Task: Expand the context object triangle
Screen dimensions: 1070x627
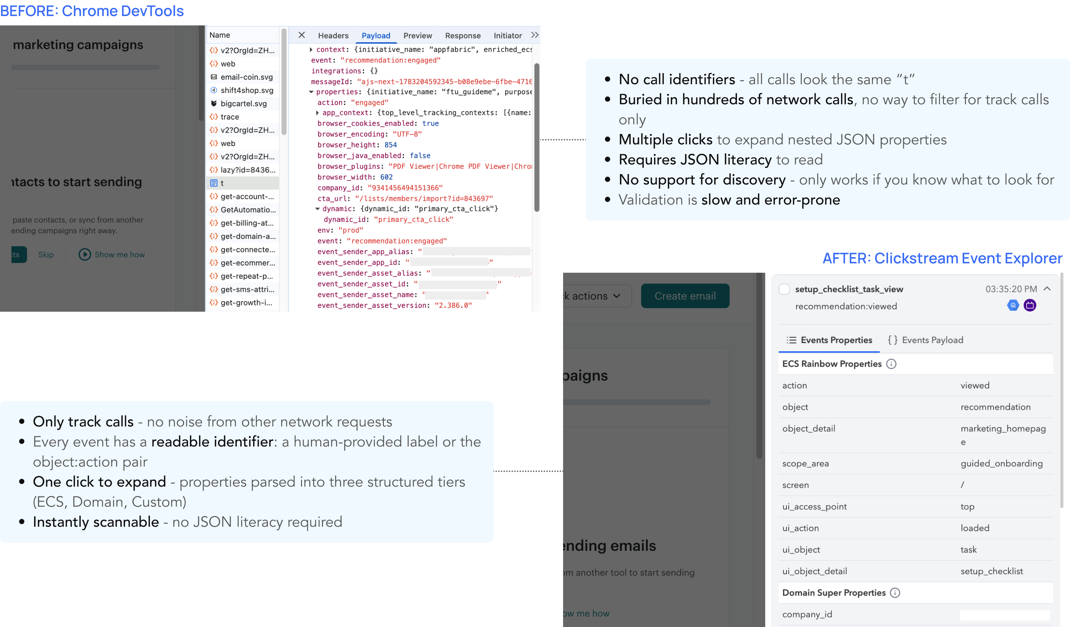Action: tap(311, 50)
